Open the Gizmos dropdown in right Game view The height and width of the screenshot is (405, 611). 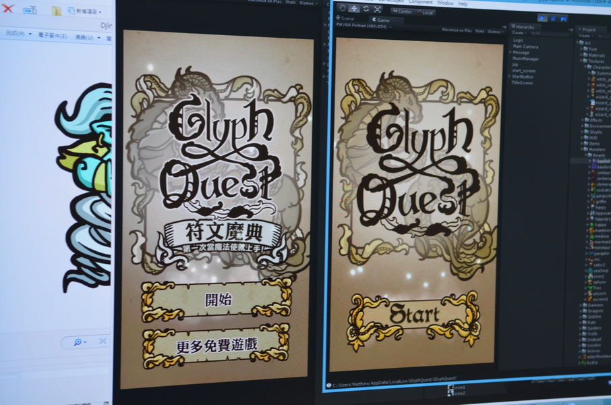[x=495, y=31]
